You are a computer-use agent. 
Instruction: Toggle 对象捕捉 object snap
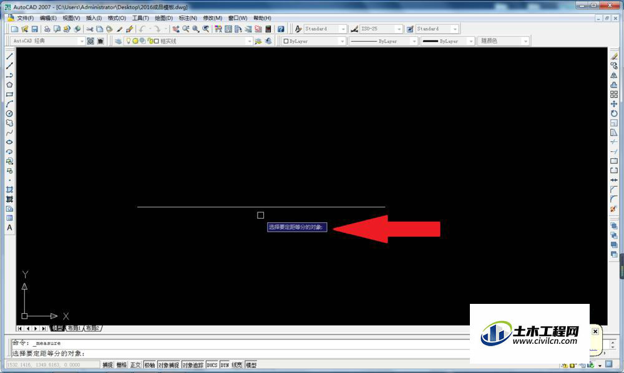click(x=168, y=365)
